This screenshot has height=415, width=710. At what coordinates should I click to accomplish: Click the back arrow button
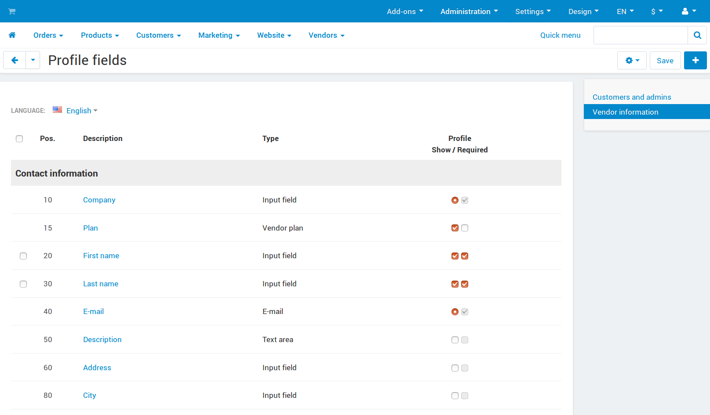15,60
